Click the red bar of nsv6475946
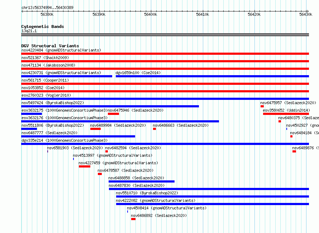The width and height of the screenshot is (319, 233). 113,114
